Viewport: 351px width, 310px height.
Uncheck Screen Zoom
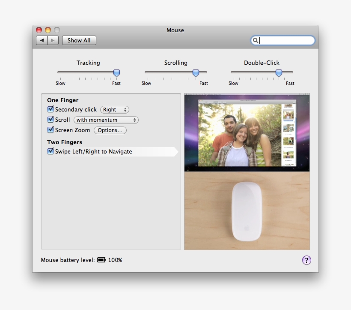point(51,130)
